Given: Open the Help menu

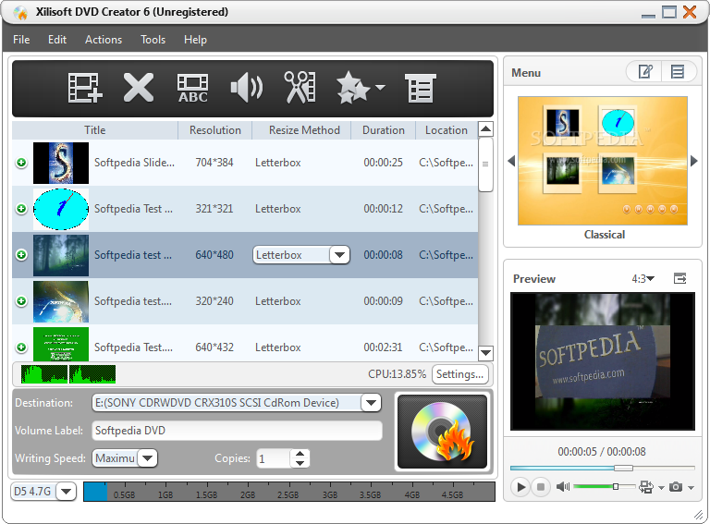Looking at the screenshot, I should [195, 40].
